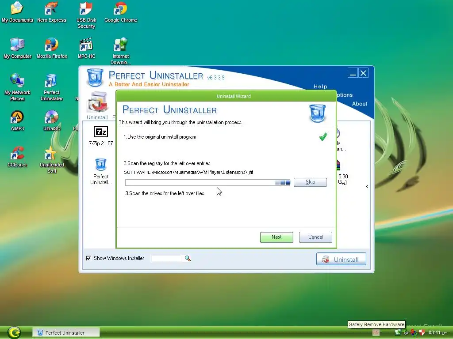Screen dimensions: 453x339
Task: Open Internet Download Manager shortcut
Action: click(x=121, y=51)
